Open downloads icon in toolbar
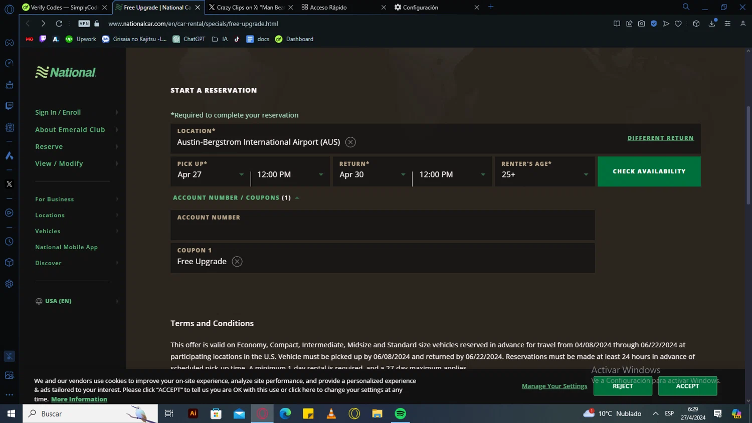The image size is (752, 423). coord(712,24)
